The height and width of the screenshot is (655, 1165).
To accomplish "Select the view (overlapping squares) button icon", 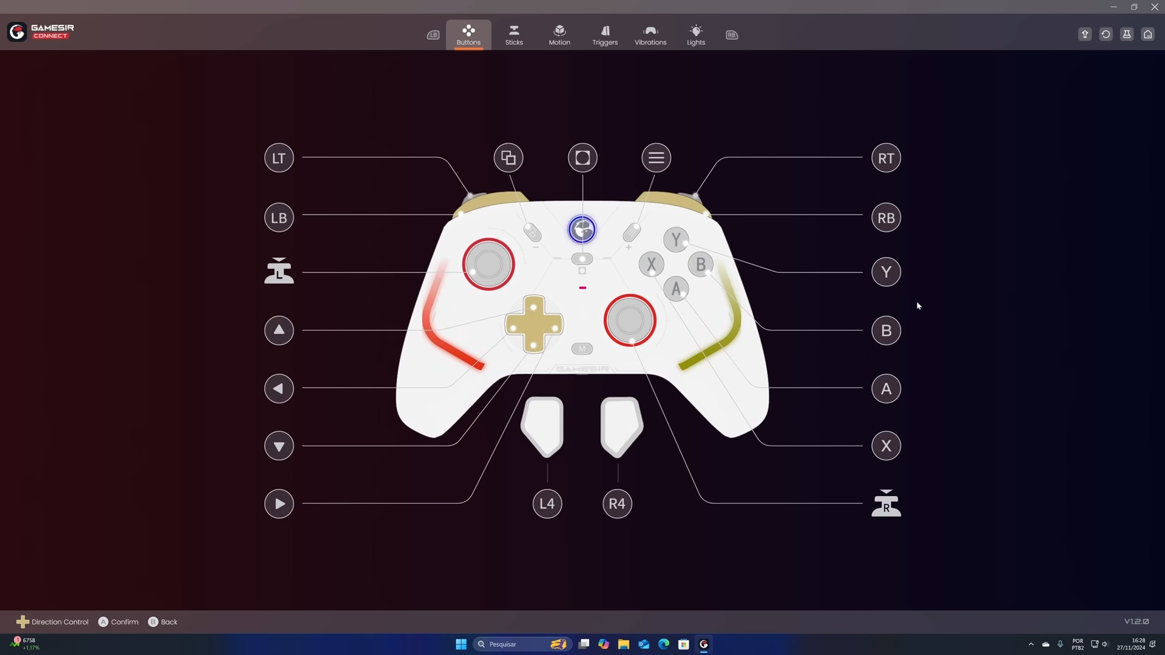I will 508,158.
